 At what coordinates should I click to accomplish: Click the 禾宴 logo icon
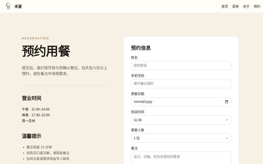point(8,6)
